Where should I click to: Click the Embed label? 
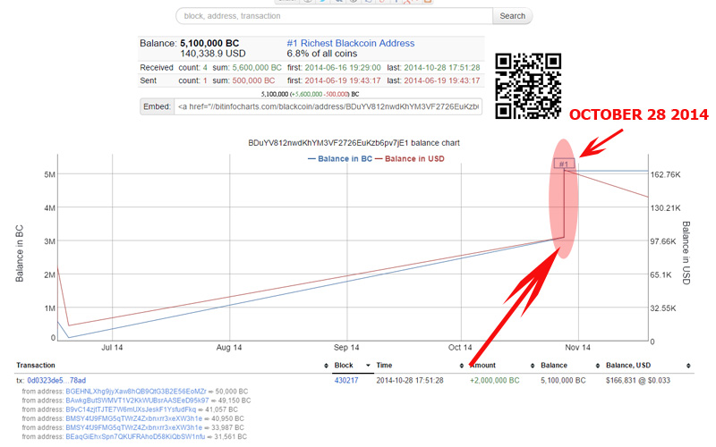[x=157, y=106]
